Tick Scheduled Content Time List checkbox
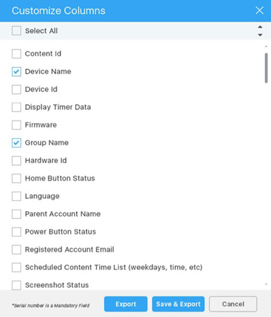Viewport: 271px width, 317px height. coord(17,267)
